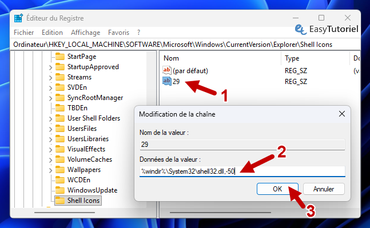Select the TBDEn key label

(77, 108)
